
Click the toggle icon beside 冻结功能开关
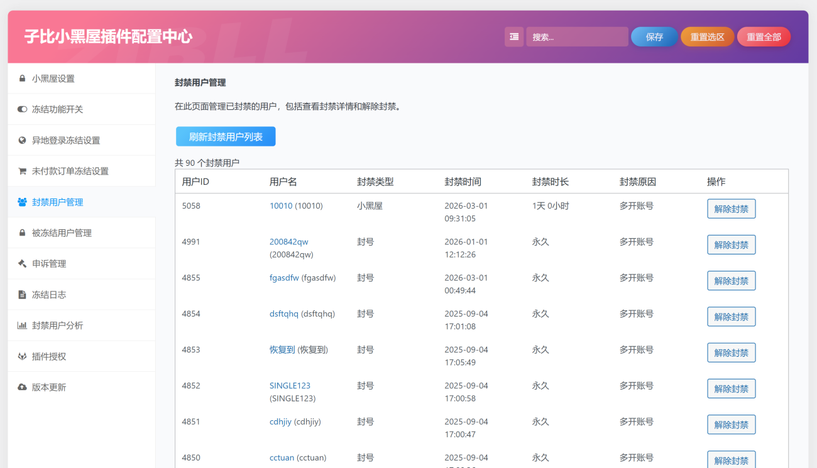(22, 109)
